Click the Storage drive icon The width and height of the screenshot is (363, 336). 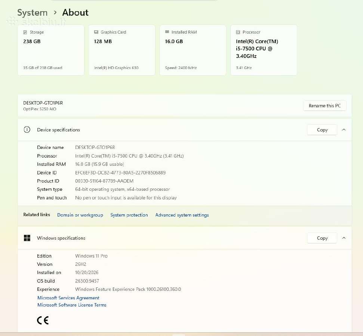(x=25, y=32)
